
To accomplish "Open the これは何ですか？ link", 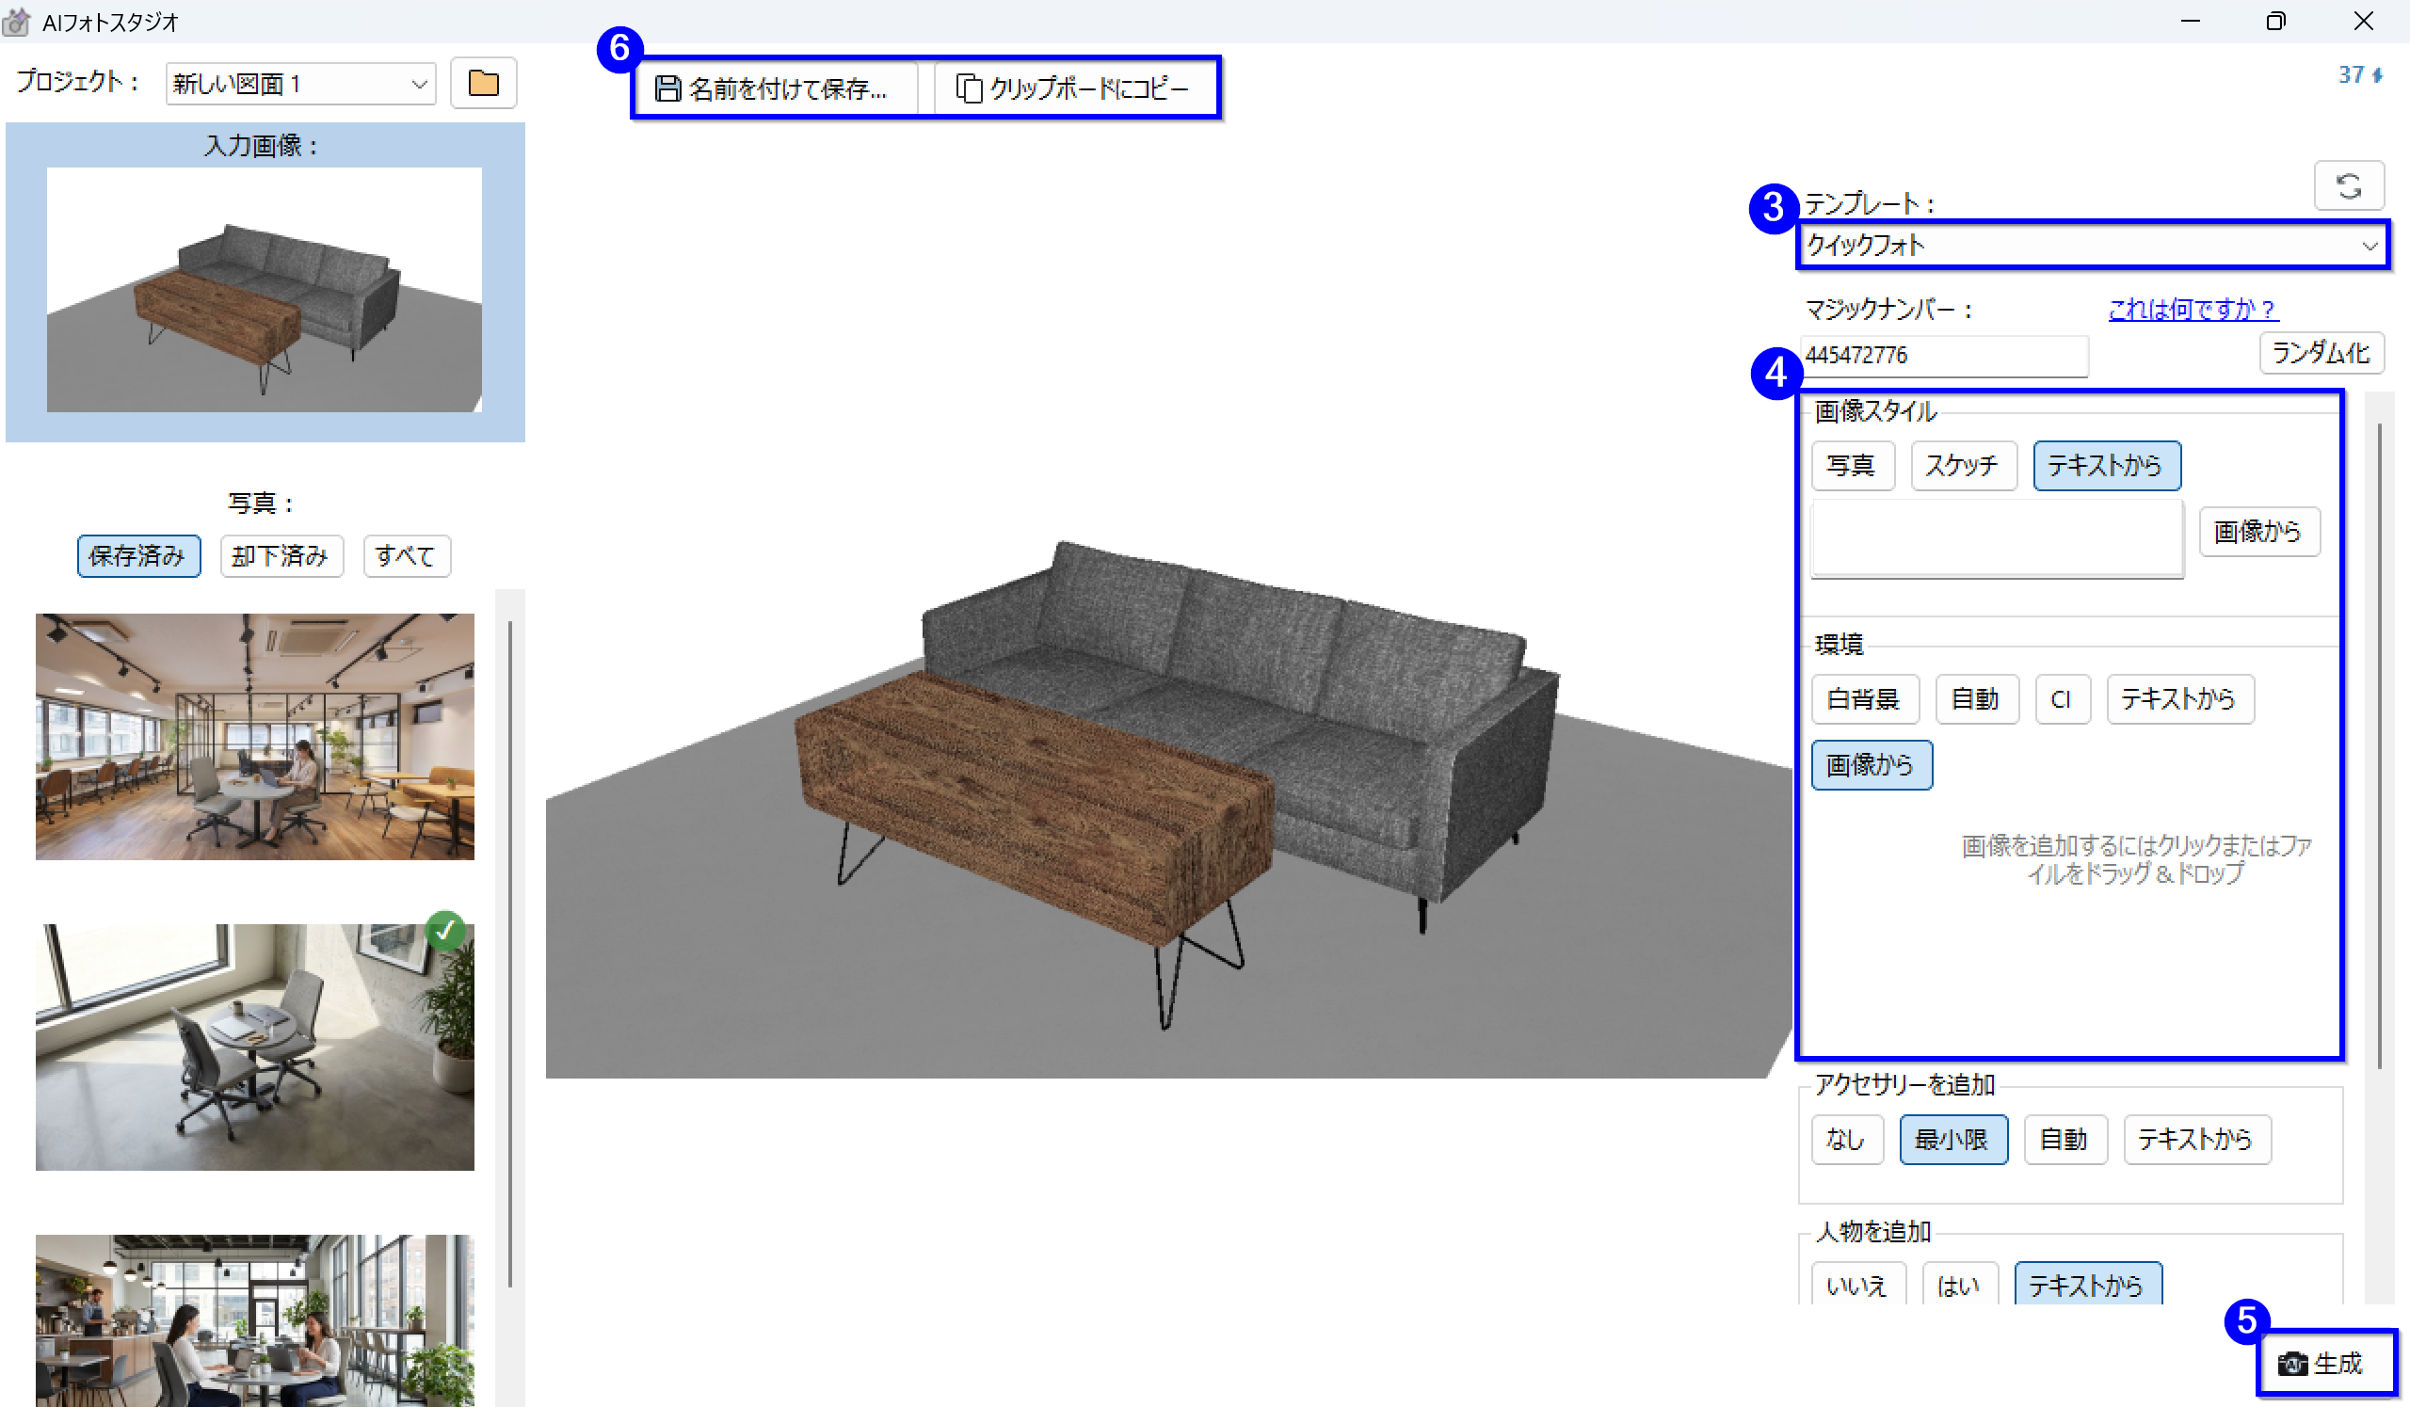I will click(2193, 310).
